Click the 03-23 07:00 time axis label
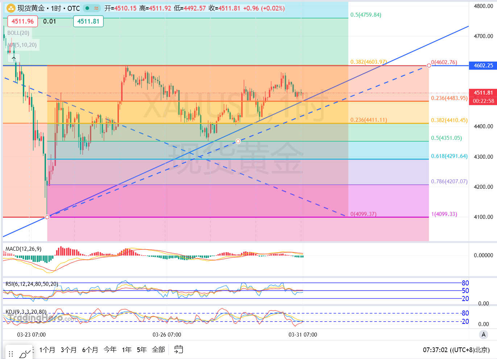This screenshot has width=497, height=359. 32,335
